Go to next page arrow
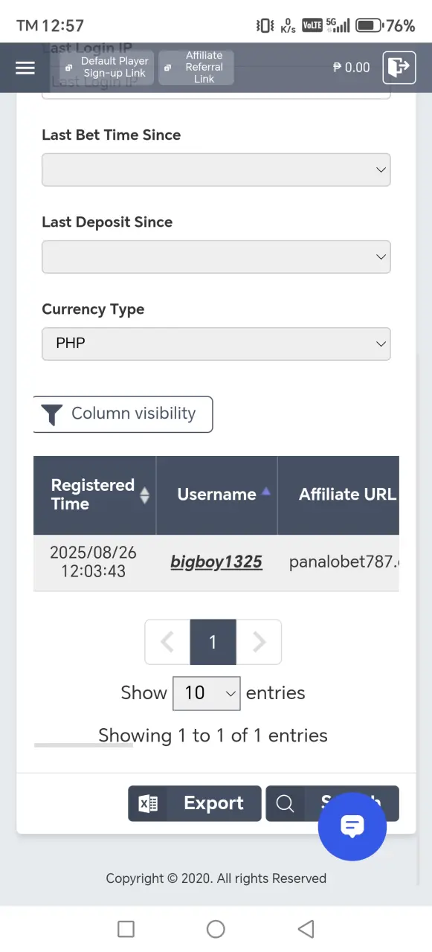This screenshot has width=432, height=952. pyautogui.click(x=259, y=642)
